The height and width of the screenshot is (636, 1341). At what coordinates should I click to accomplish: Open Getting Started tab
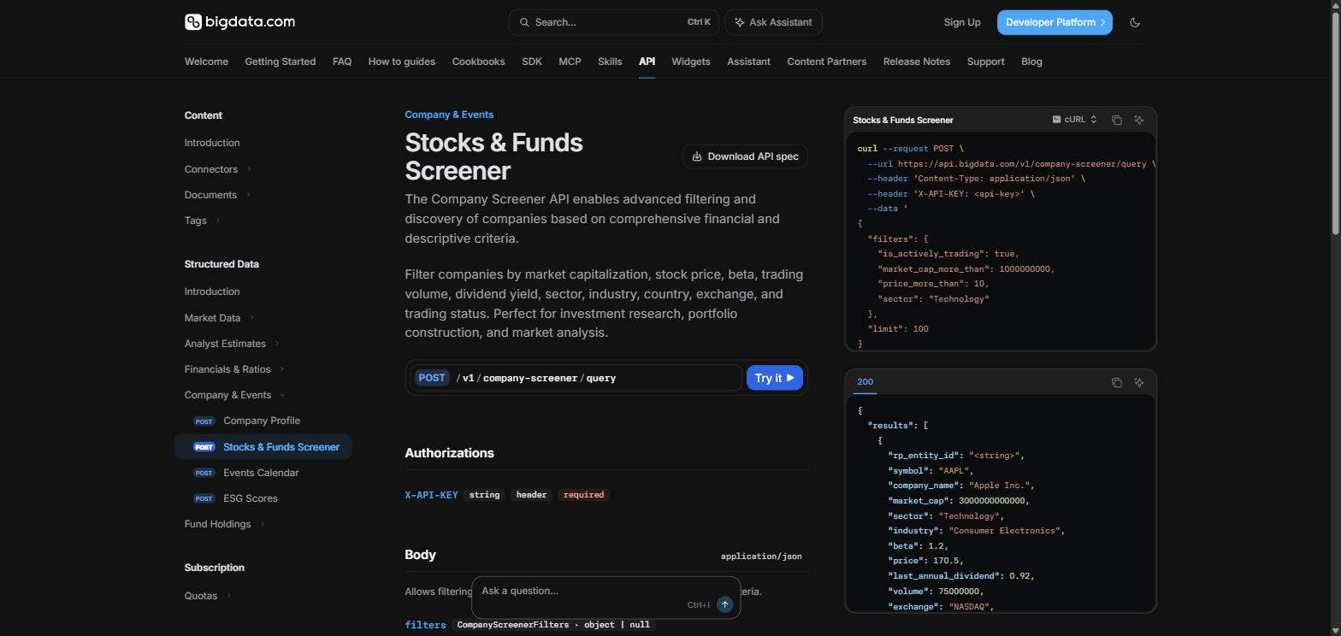coord(280,62)
